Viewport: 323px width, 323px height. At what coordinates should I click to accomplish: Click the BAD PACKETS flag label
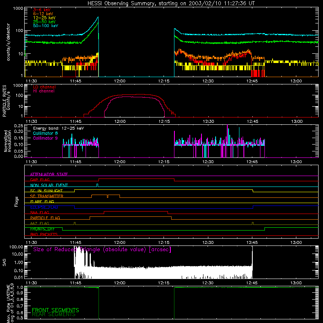click(x=44, y=234)
